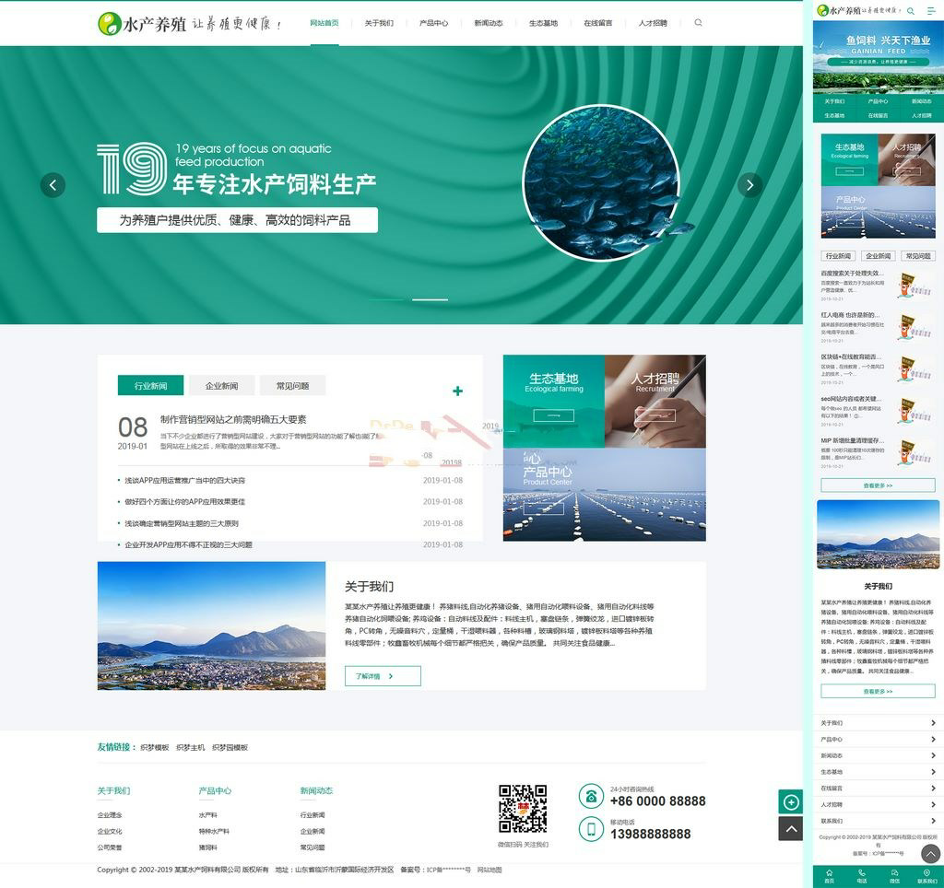
Task: Click the green floating plus button at right
Action: [790, 802]
